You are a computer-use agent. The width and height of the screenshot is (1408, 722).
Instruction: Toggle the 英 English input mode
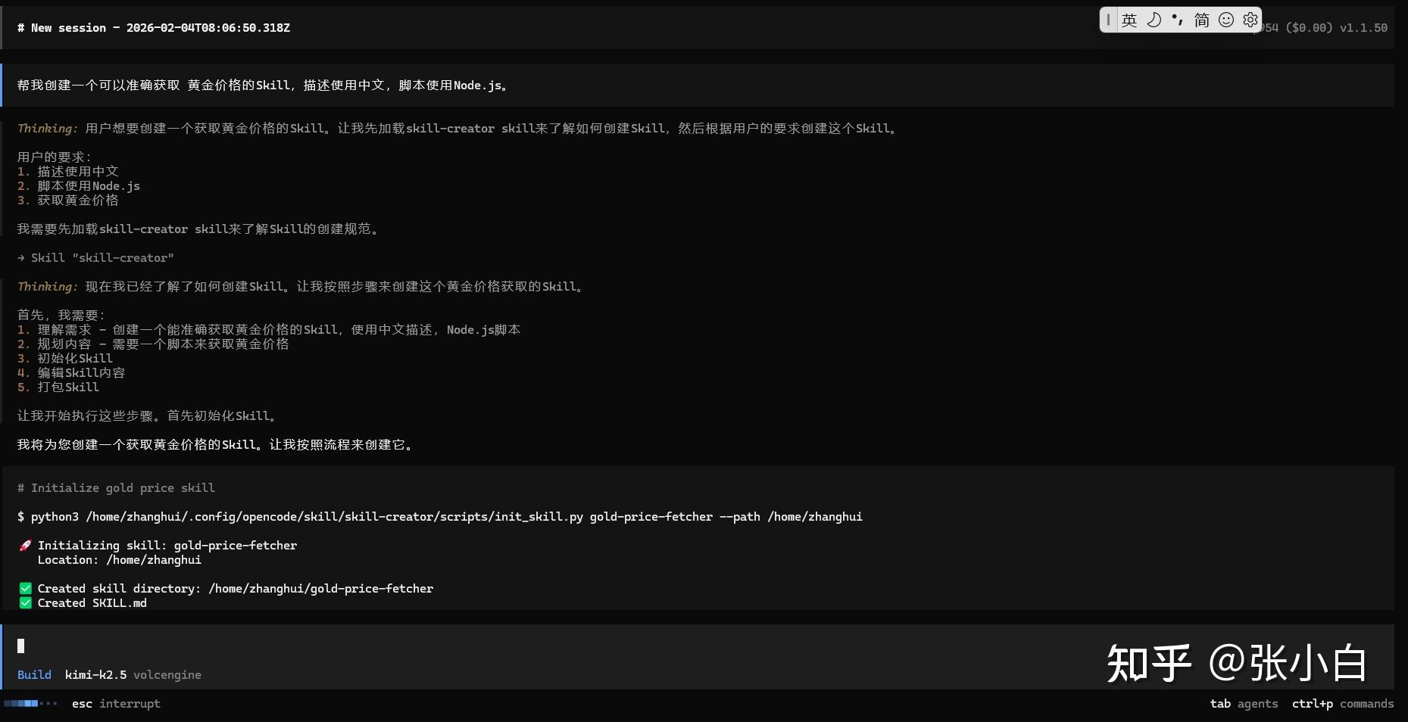tap(1129, 20)
